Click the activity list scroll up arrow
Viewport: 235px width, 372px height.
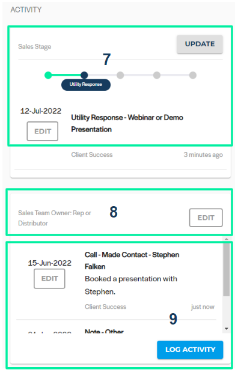pos(227,239)
